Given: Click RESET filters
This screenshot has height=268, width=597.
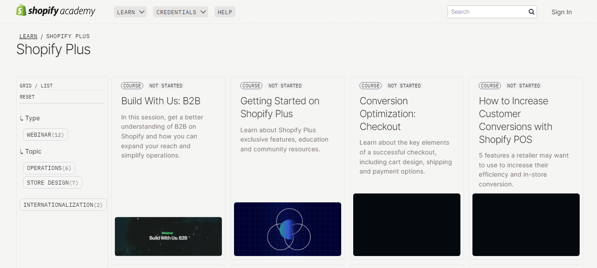Looking at the screenshot, I should tap(27, 97).
